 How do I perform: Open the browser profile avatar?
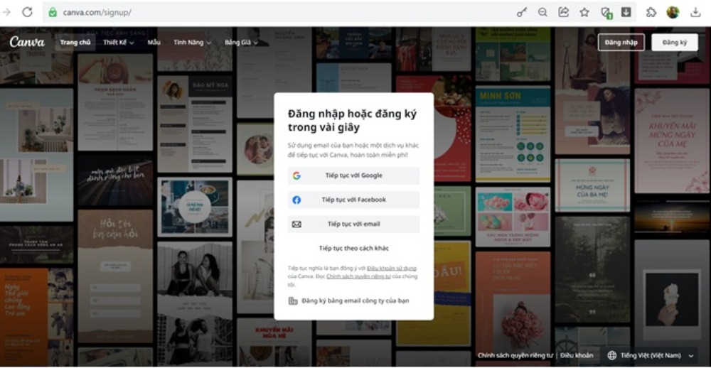(x=673, y=12)
